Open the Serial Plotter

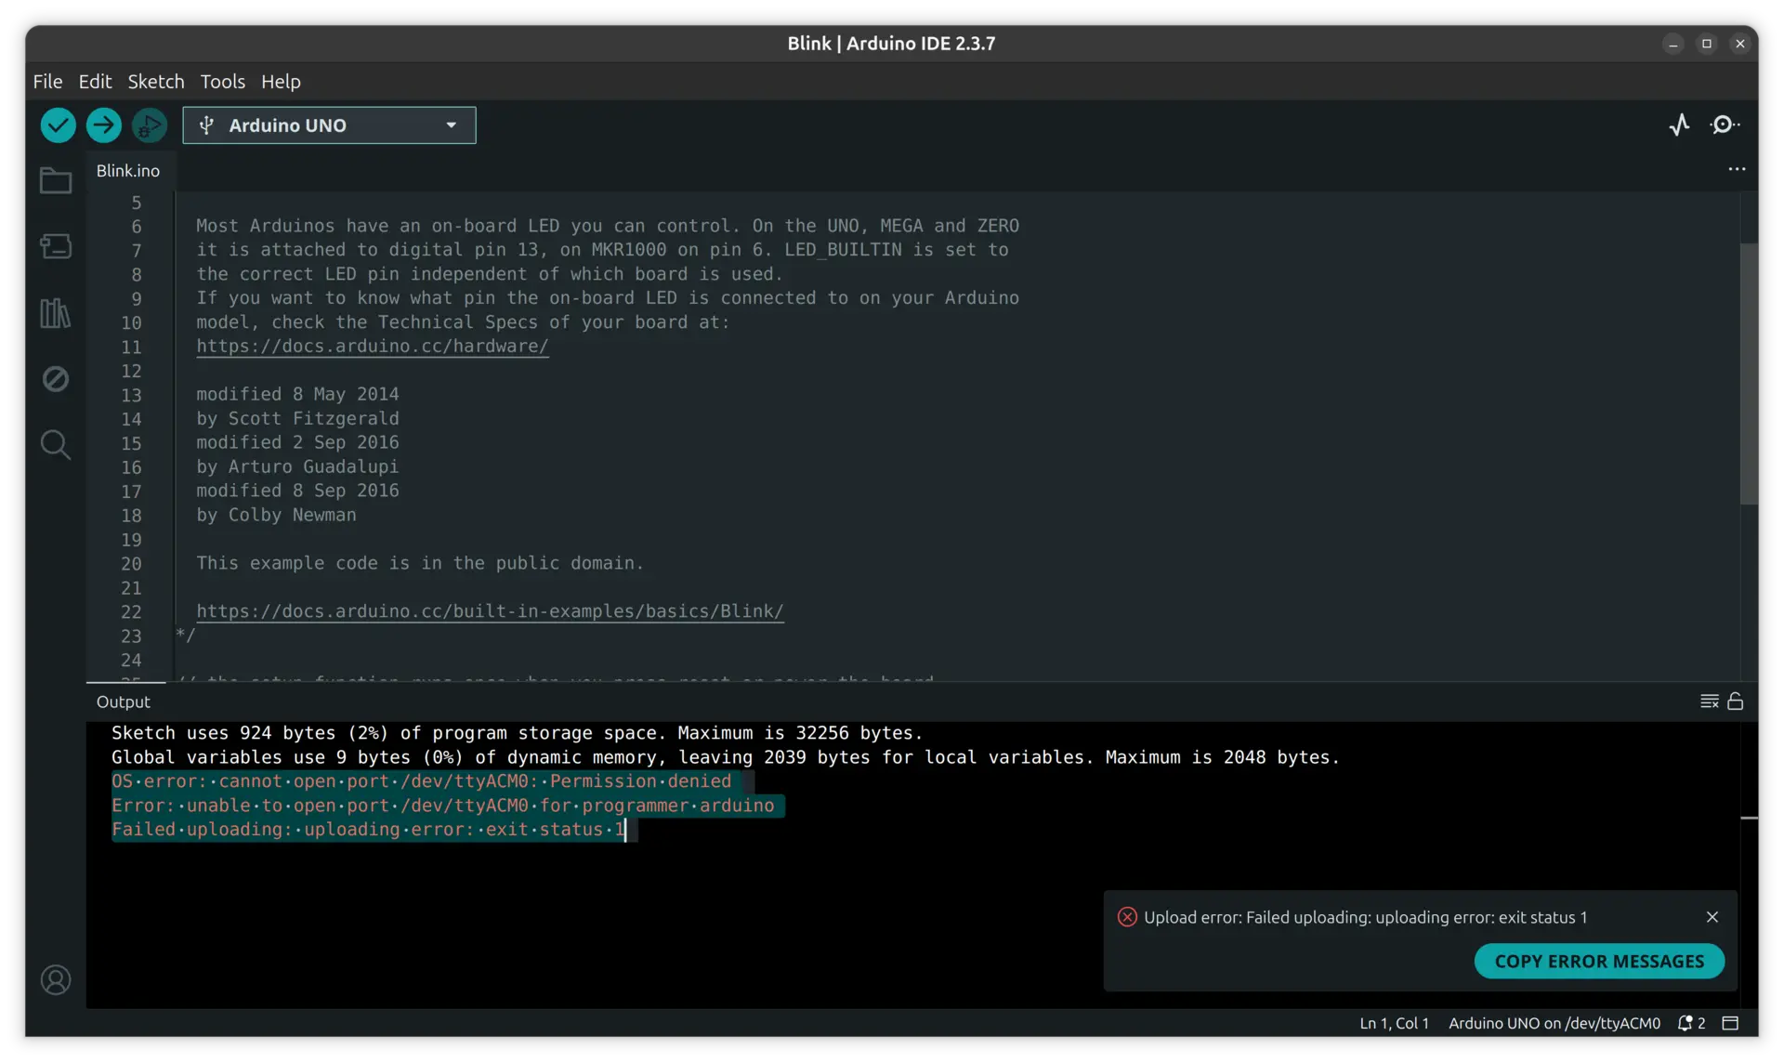[1680, 125]
